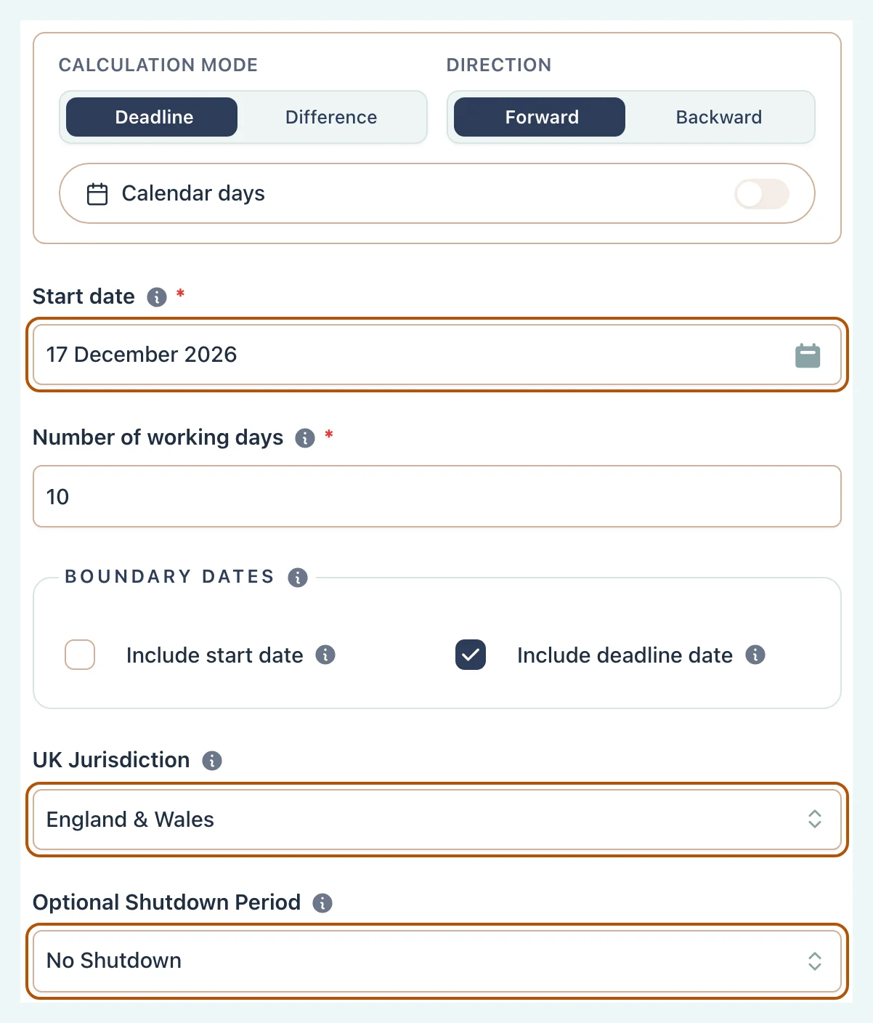Click the info icon after Include start date
The width and height of the screenshot is (873, 1023).
point(325,655)
